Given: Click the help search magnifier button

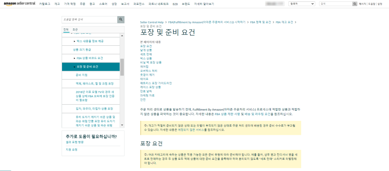Looking at the screenshot, I should click(x=121, y=20).
